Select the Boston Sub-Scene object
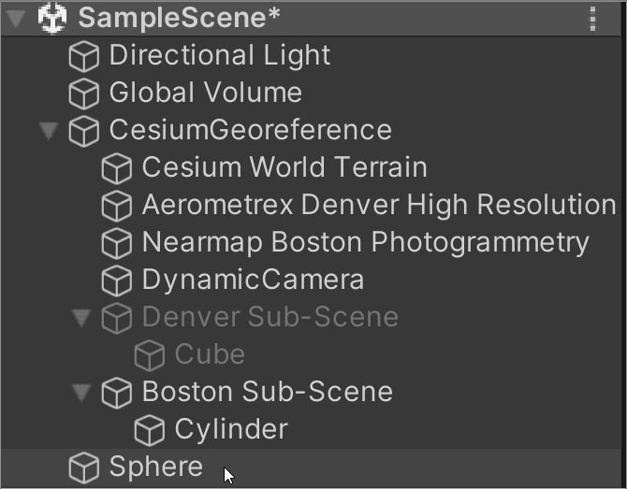Screen dimensions: 627x489 [267, 392]
